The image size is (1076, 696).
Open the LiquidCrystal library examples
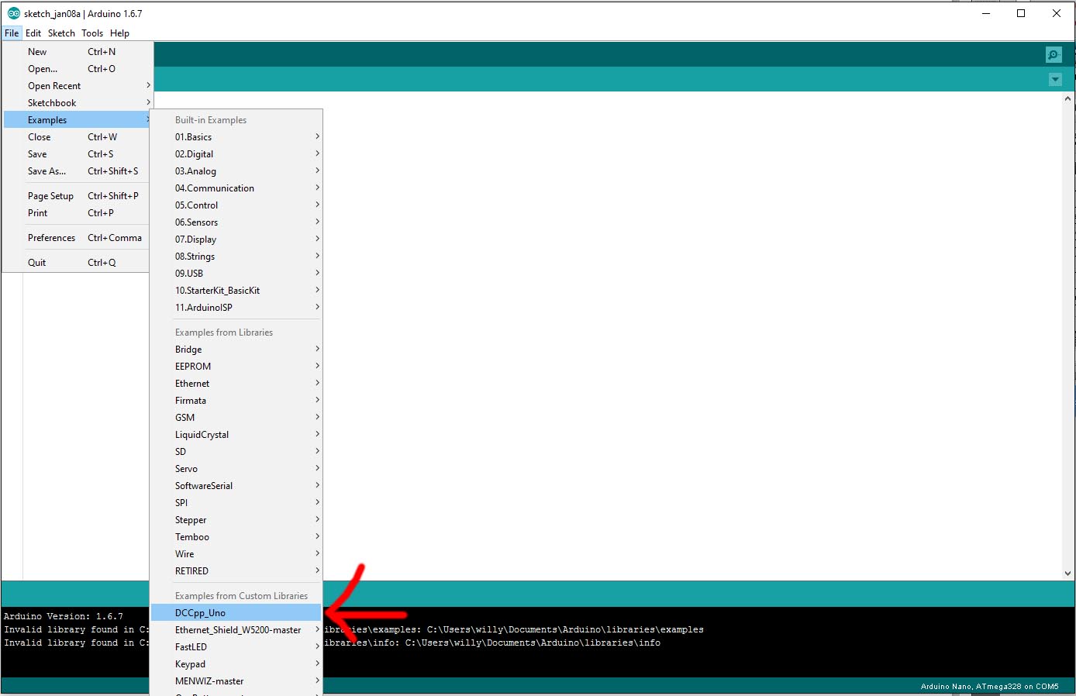click(x=236, y=435)
